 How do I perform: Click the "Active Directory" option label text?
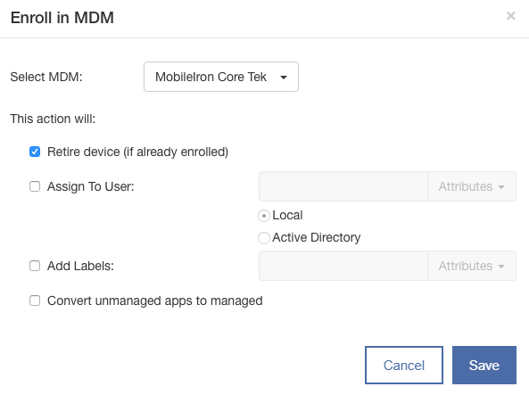pos(317,238)
